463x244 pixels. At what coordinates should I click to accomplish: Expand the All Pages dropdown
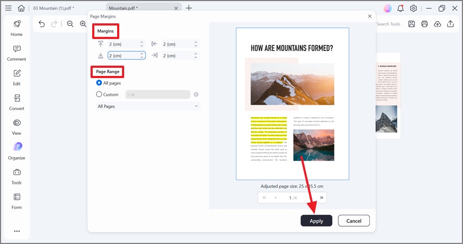[x=148, y=106]
